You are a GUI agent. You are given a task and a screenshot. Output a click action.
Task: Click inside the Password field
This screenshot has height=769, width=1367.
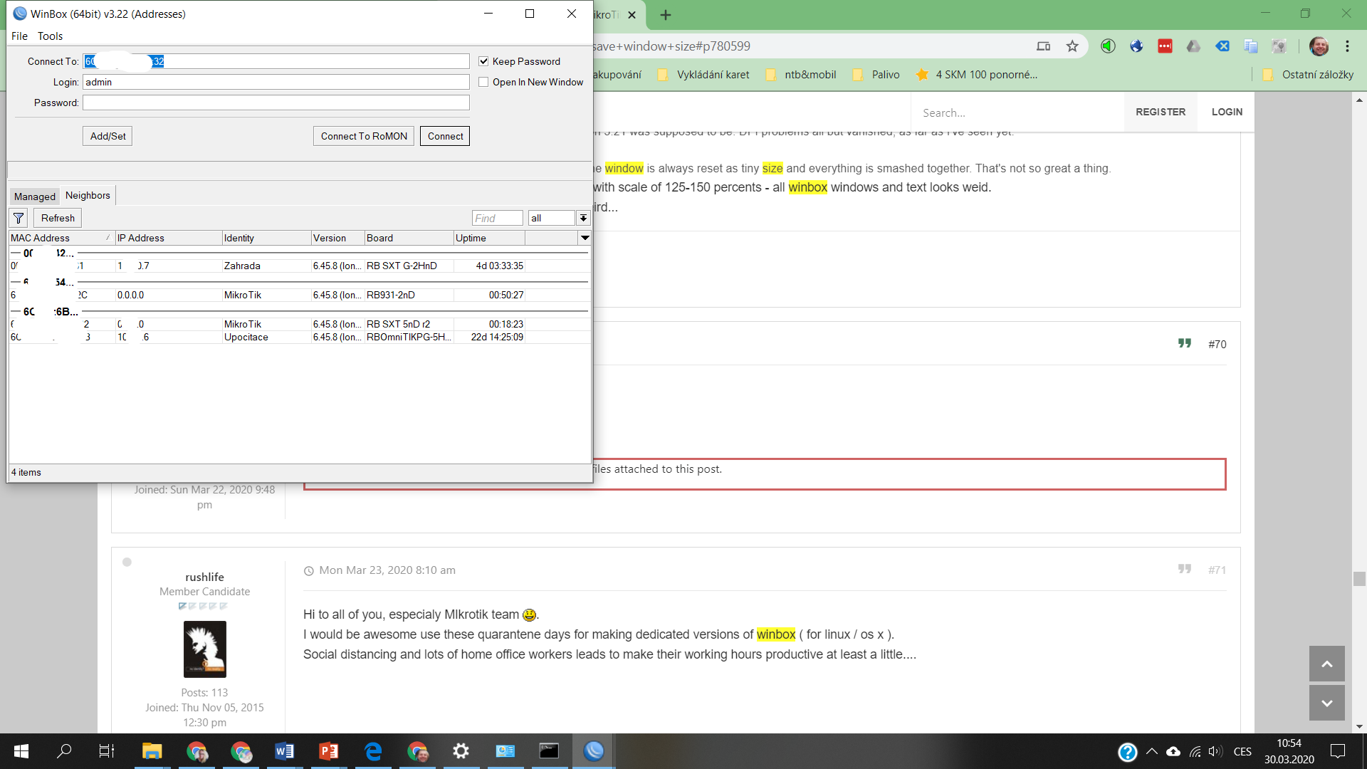tap(276, 102)
